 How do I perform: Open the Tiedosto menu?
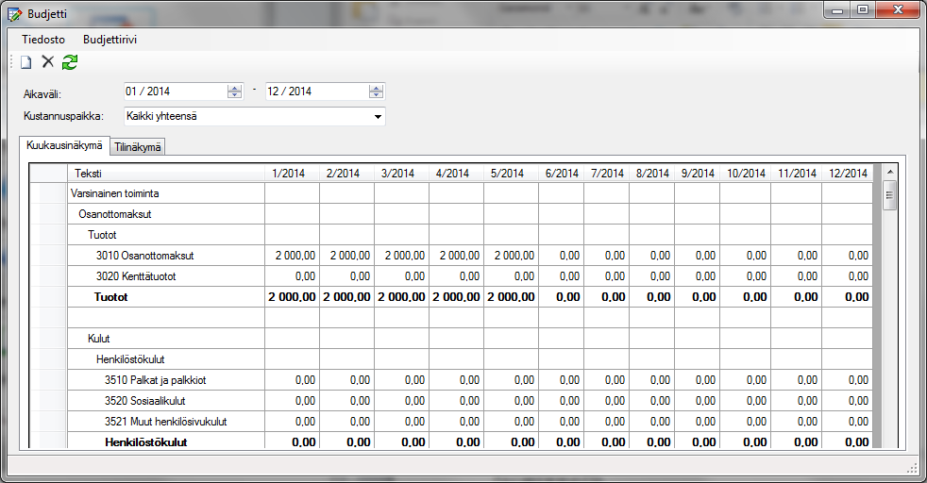[43, 40]
